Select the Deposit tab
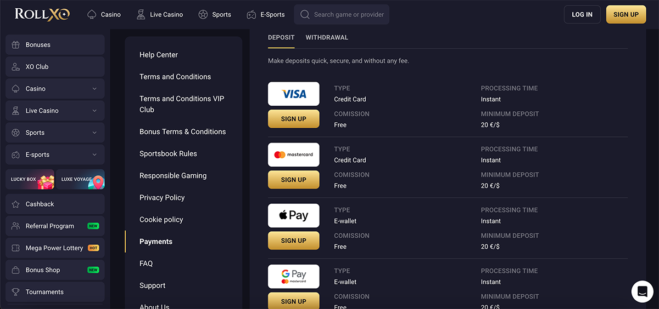 pyautogui.click(x=281, y=37)
